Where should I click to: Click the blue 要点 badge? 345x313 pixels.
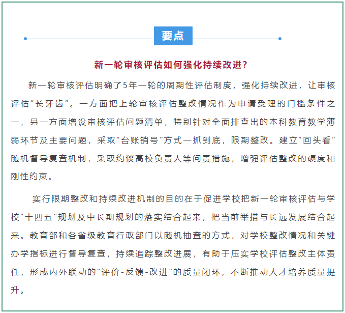point(173,36)
